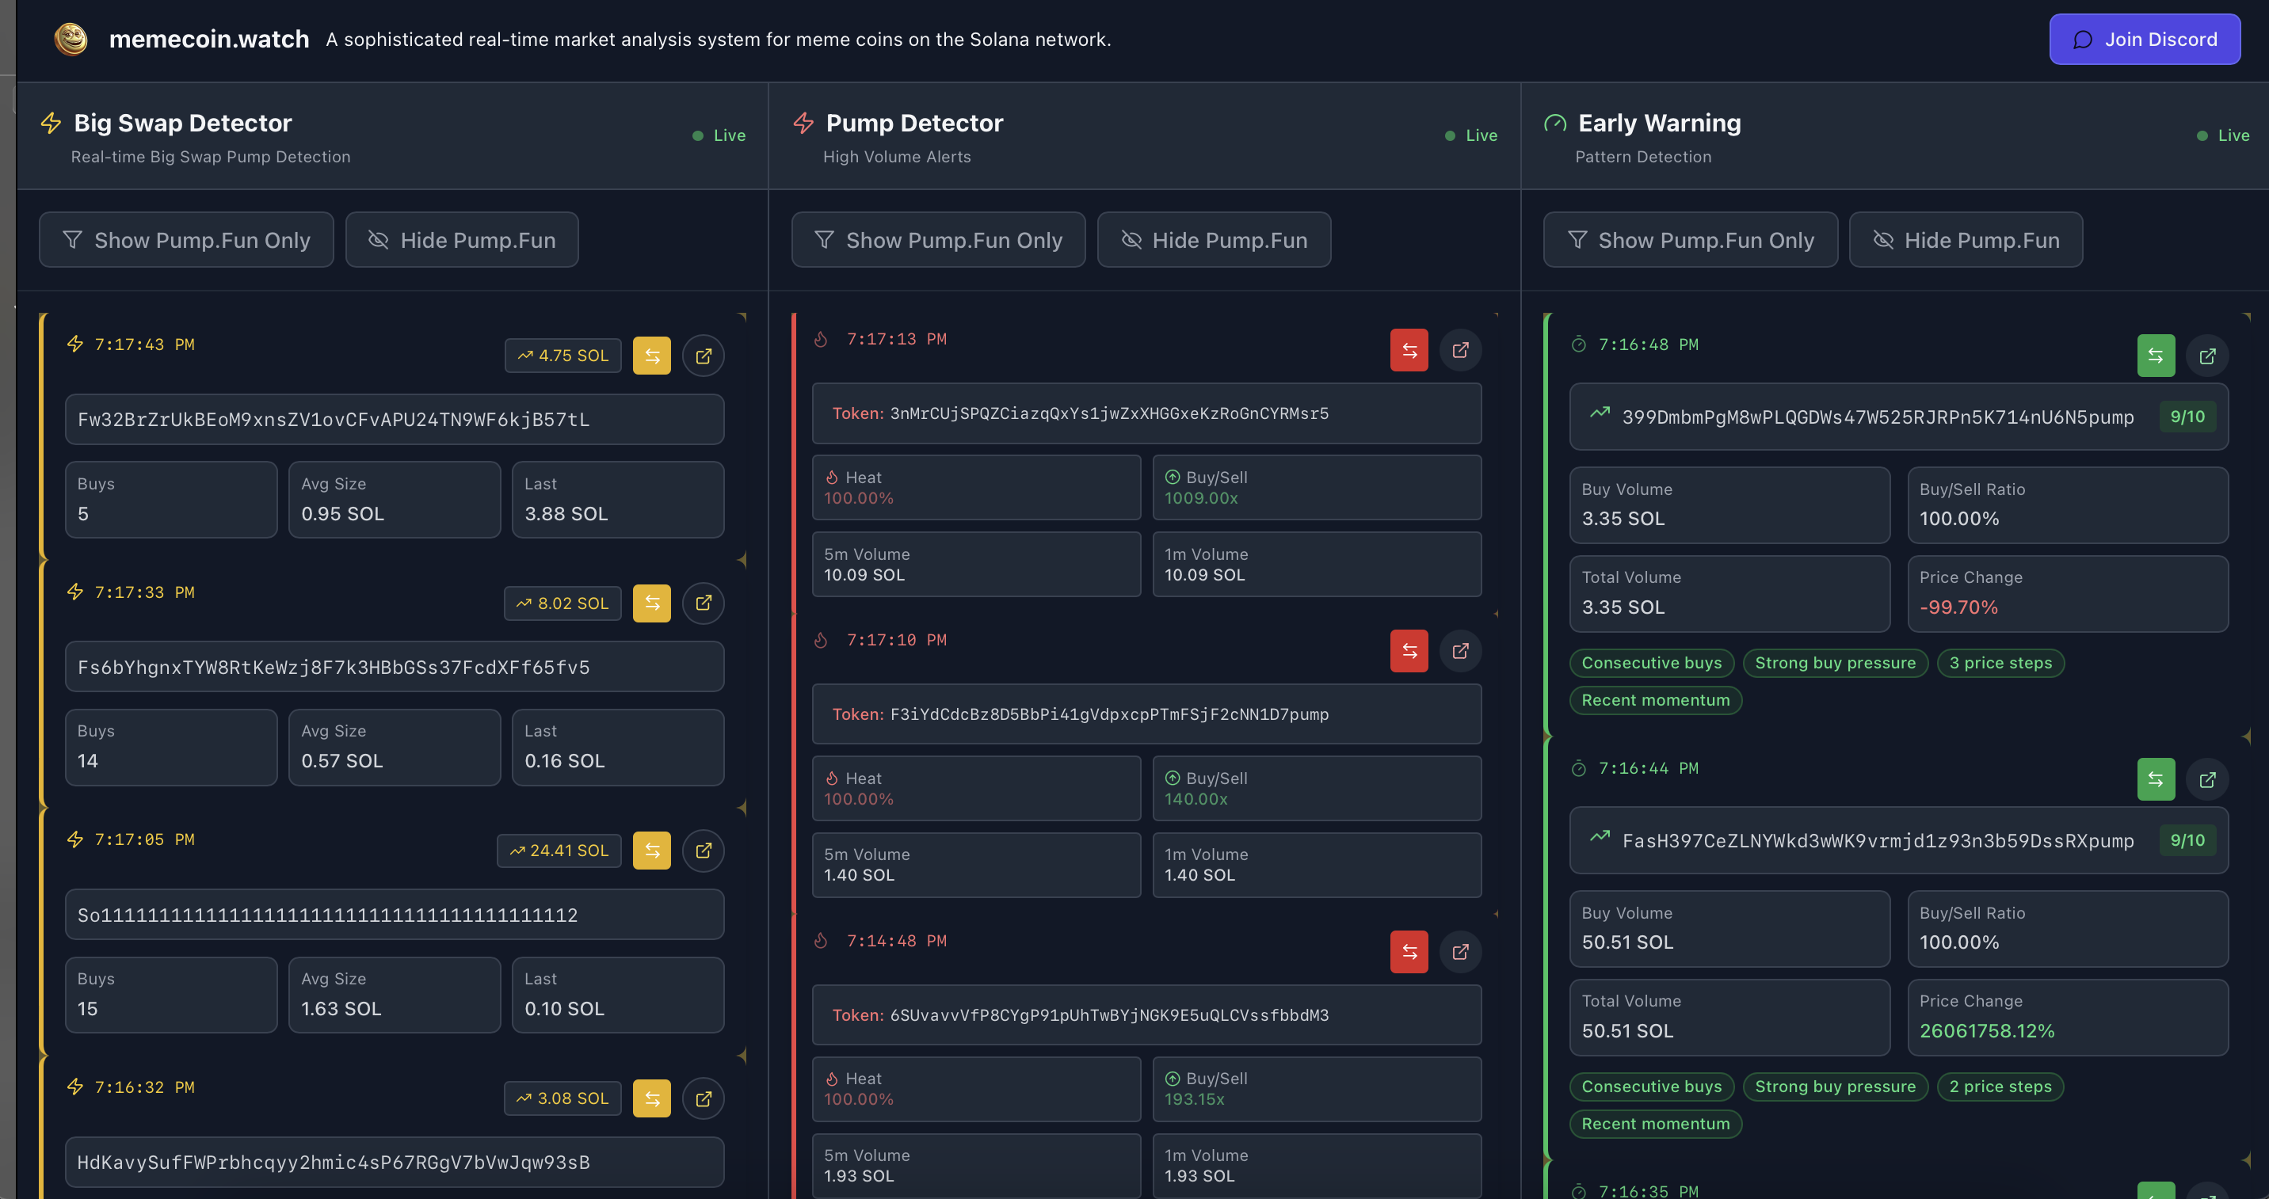The height and width of the screenshot is (1199, 2269).
Task: Select address Fs6bYhgnxTYW8RtKeWzj8F7k3HBbGSs37FcdXFf65fv5
Action: 395,666
